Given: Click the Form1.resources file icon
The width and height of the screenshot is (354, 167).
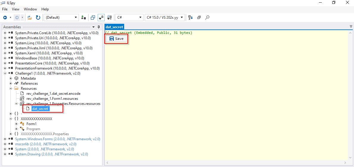Looking at the screenshot, I should coord(22,99).
